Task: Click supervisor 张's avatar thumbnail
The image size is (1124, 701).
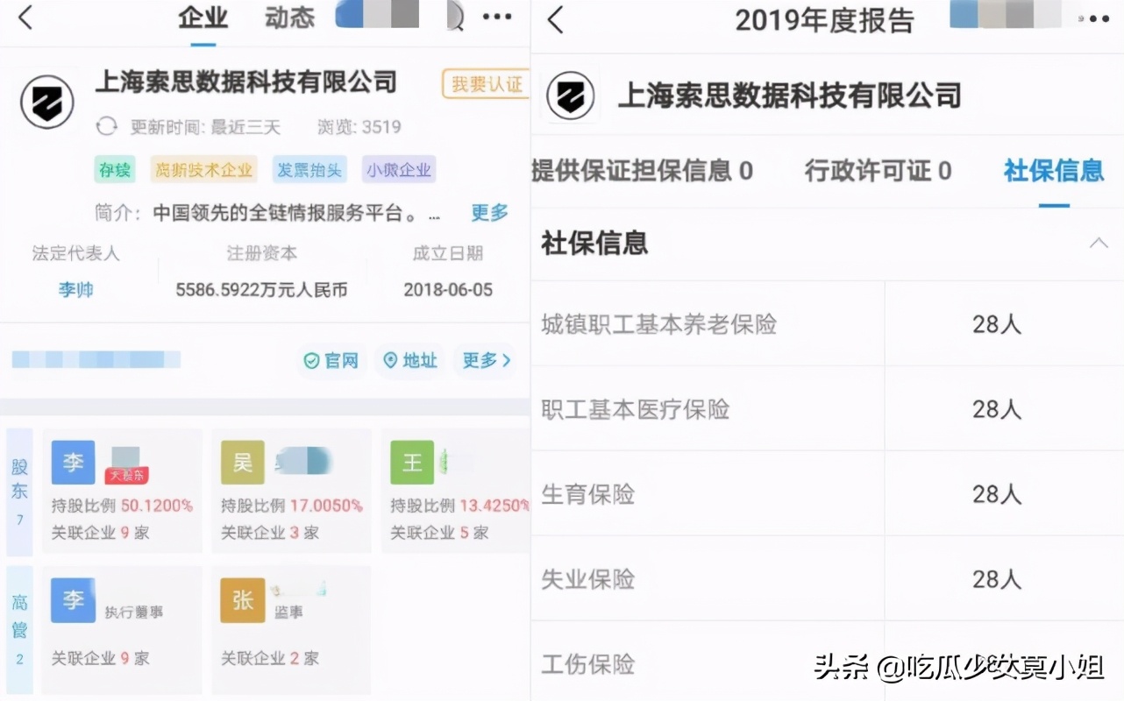Action: (241, 601)
